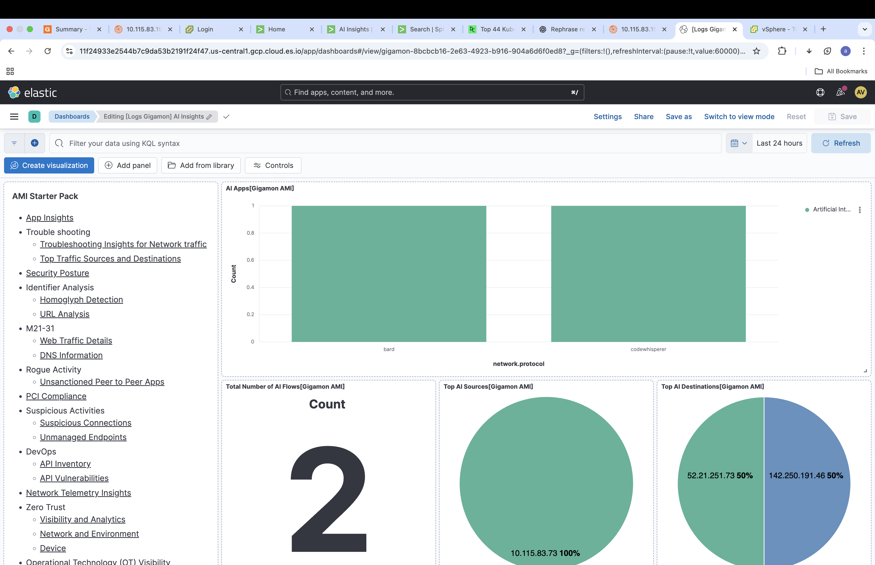The image size is (875, 565).
Task: Click the Add panel button
Action: 127,165
